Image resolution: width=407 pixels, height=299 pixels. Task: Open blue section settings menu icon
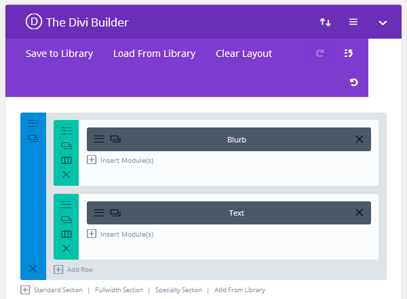pyautogui.click(x=33, y=123)
